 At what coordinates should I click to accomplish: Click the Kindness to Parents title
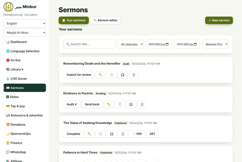point(78,93)
